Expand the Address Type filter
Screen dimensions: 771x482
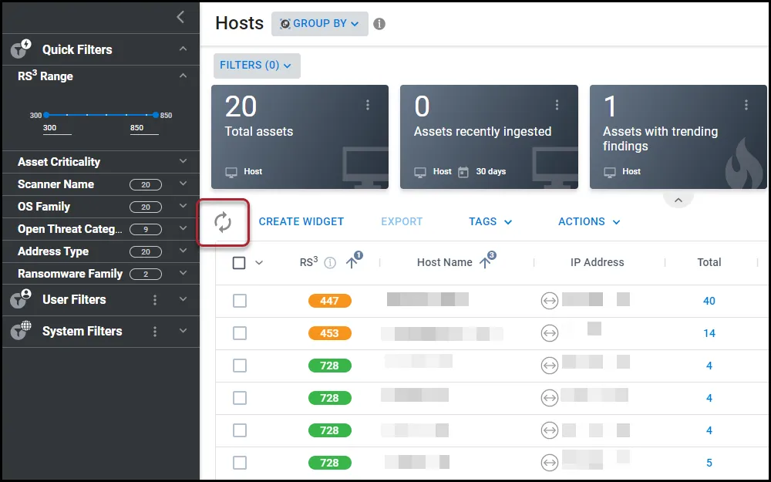click(183, 251)
